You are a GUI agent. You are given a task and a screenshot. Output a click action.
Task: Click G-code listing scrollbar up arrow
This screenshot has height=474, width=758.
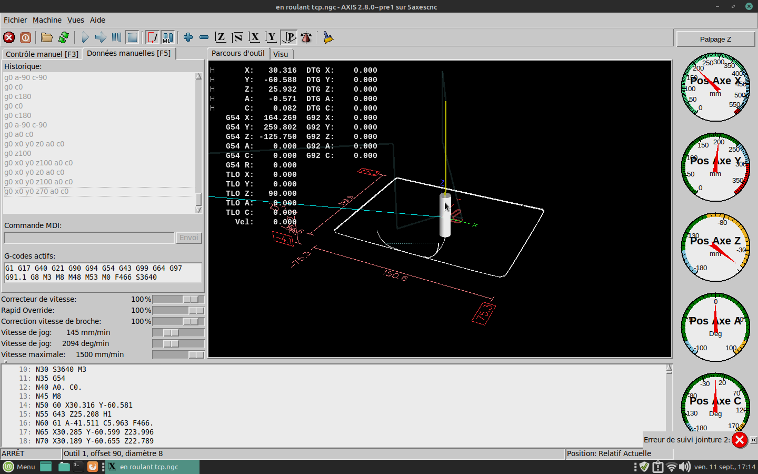tap(669, 369)
